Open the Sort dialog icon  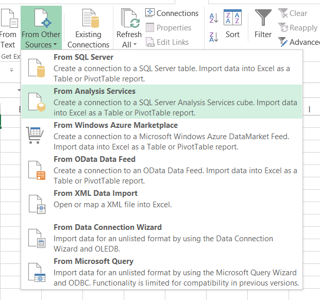232,18
